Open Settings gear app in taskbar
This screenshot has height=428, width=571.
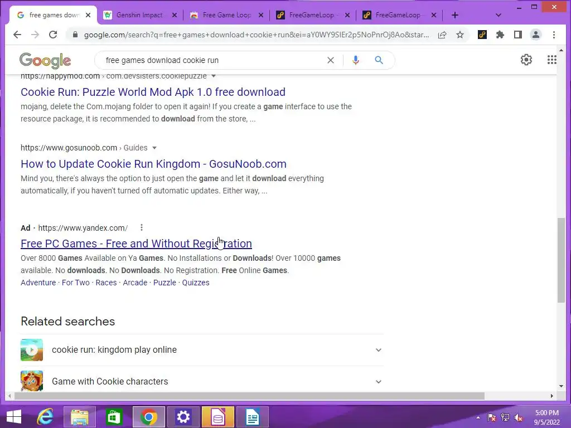click(183, 417)
